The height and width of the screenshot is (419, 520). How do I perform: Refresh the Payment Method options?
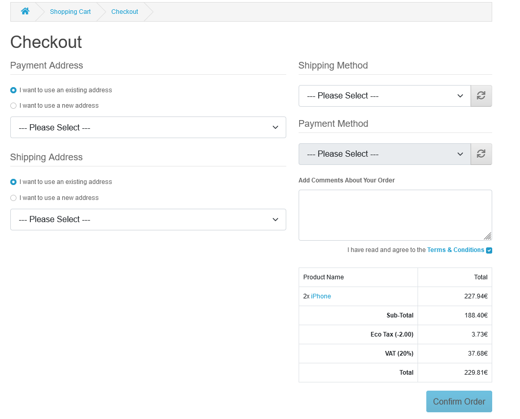(x=481, y=154)
